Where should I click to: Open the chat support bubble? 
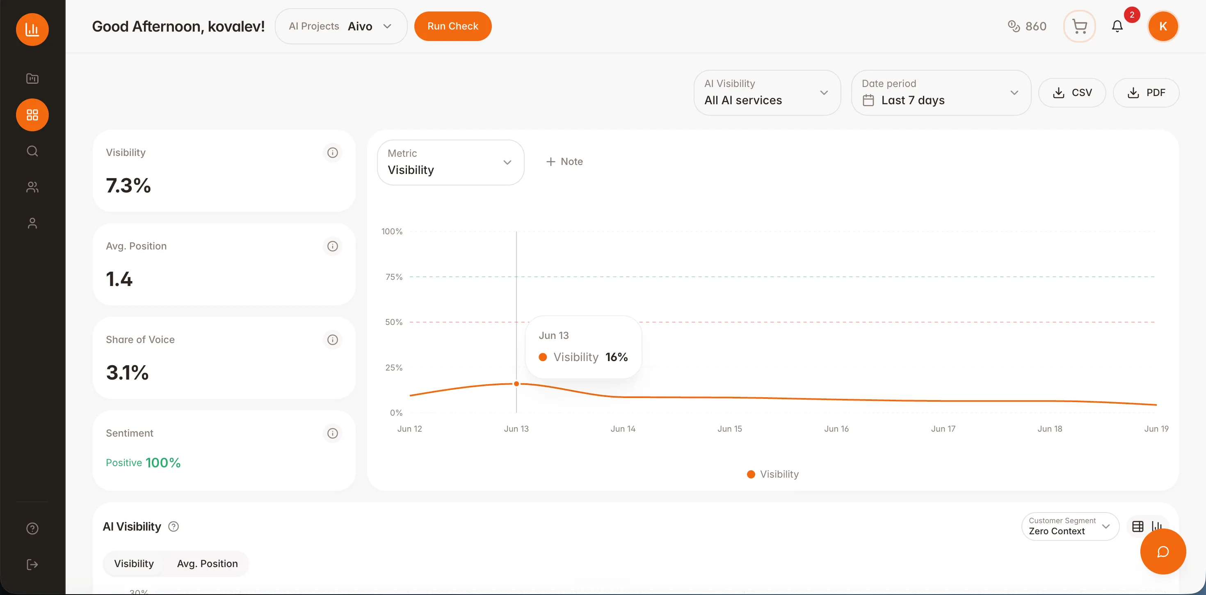[1163, 552]
